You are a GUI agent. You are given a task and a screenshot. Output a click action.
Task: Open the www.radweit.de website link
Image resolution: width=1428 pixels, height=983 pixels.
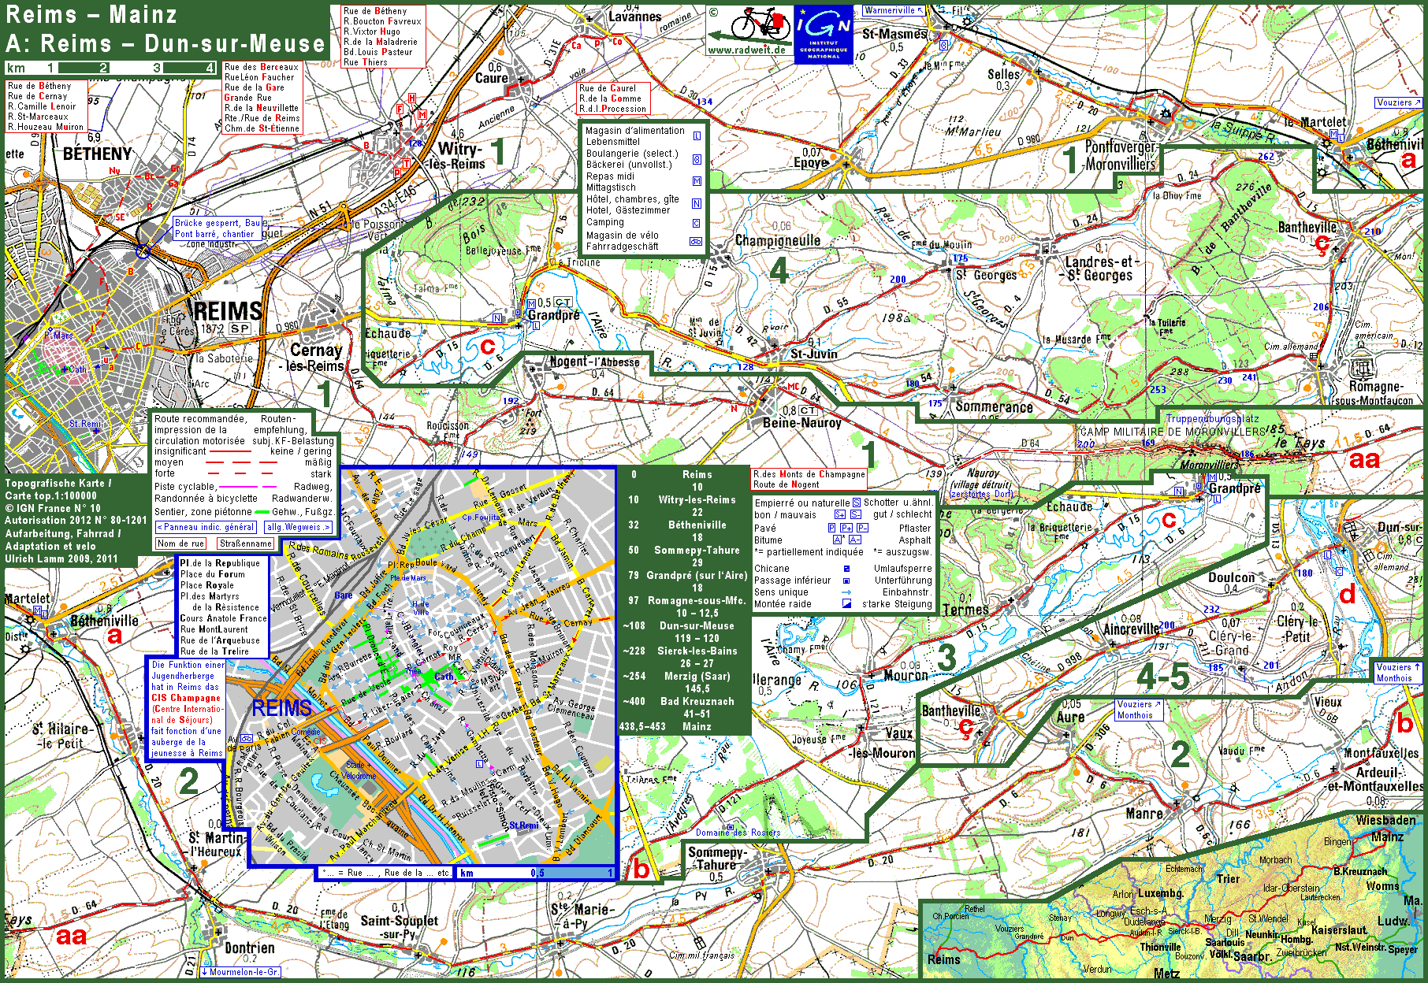click(x=747, y=50)
